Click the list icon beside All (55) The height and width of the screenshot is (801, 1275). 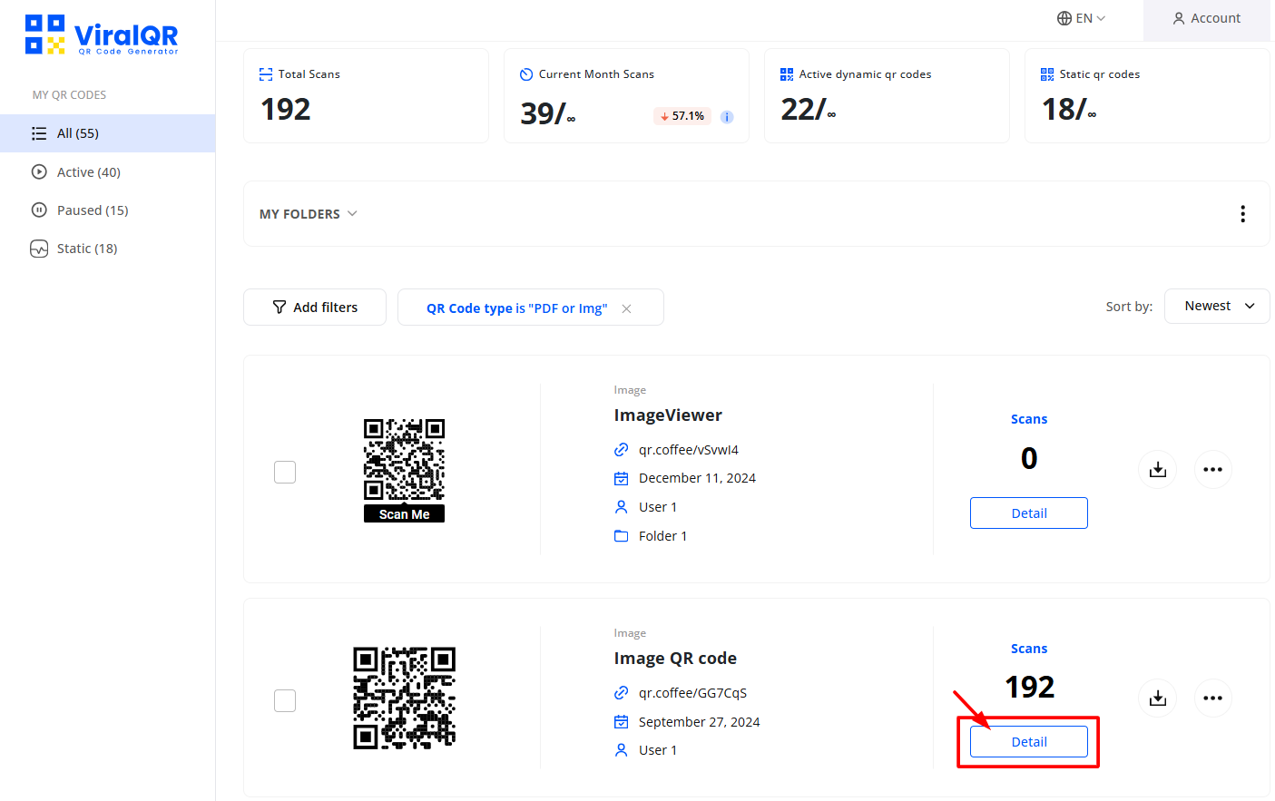coord(39,133)
